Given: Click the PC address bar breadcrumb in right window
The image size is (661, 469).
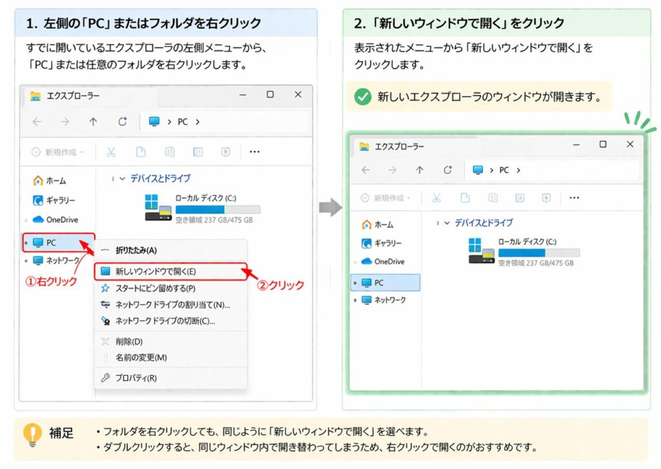Looking at the screenshot, I should pyautogui.click(x=503, y=170).
